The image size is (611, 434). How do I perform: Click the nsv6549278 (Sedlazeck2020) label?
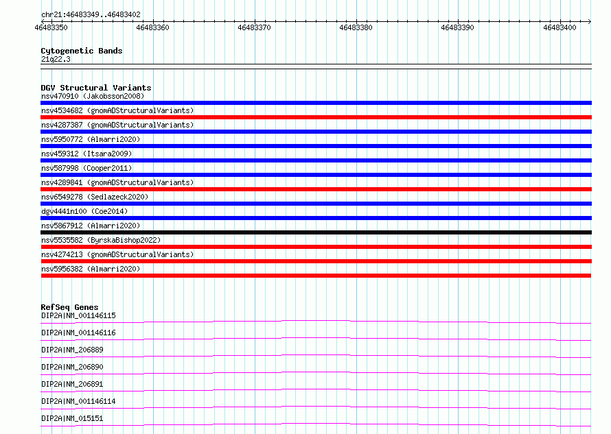click(95, 197)
